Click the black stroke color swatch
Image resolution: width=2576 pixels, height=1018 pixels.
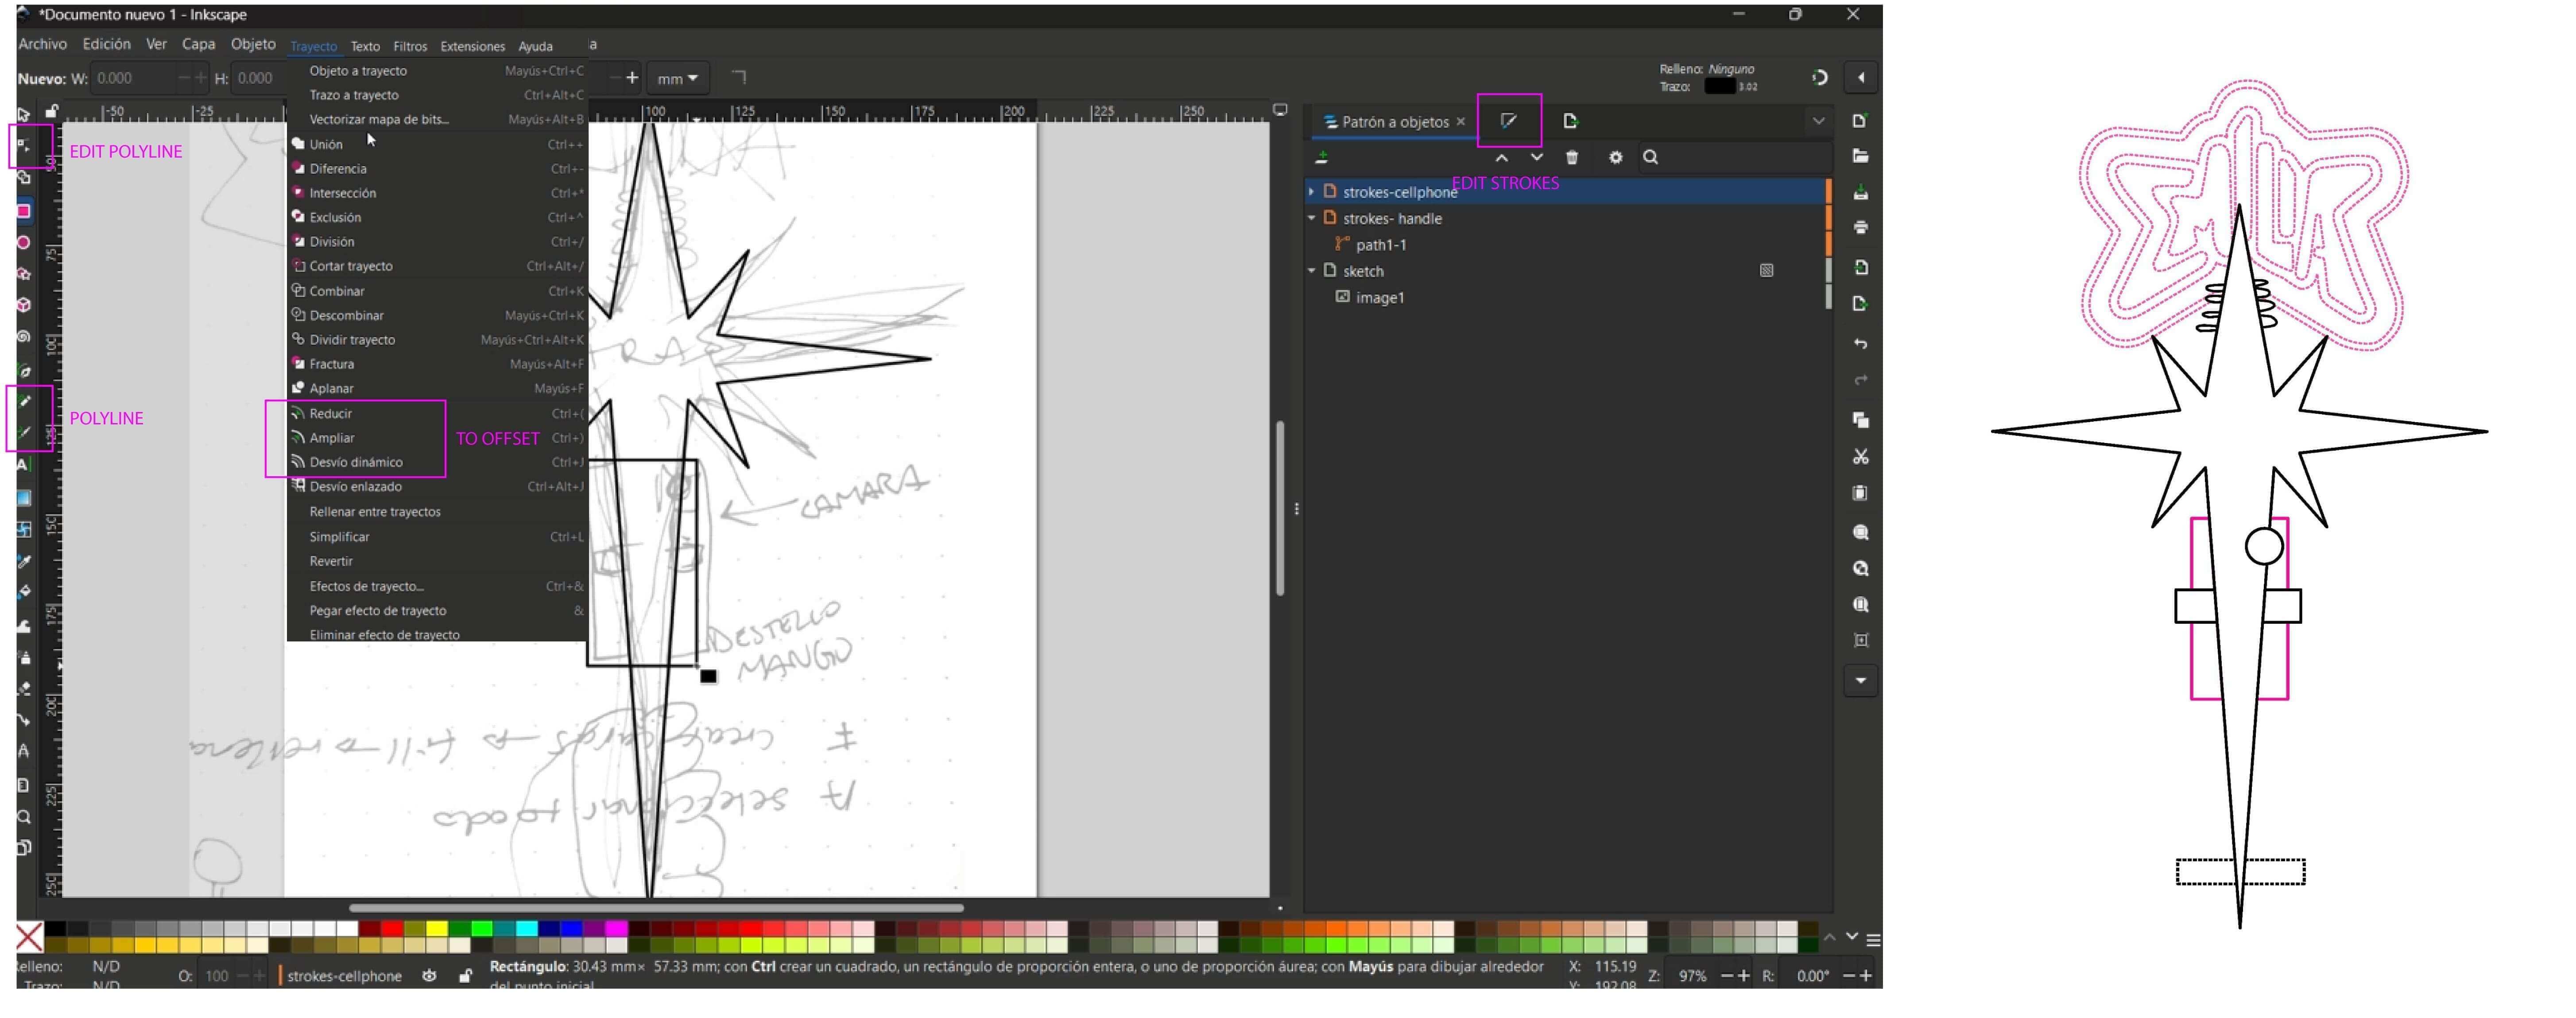point(1719,87)
